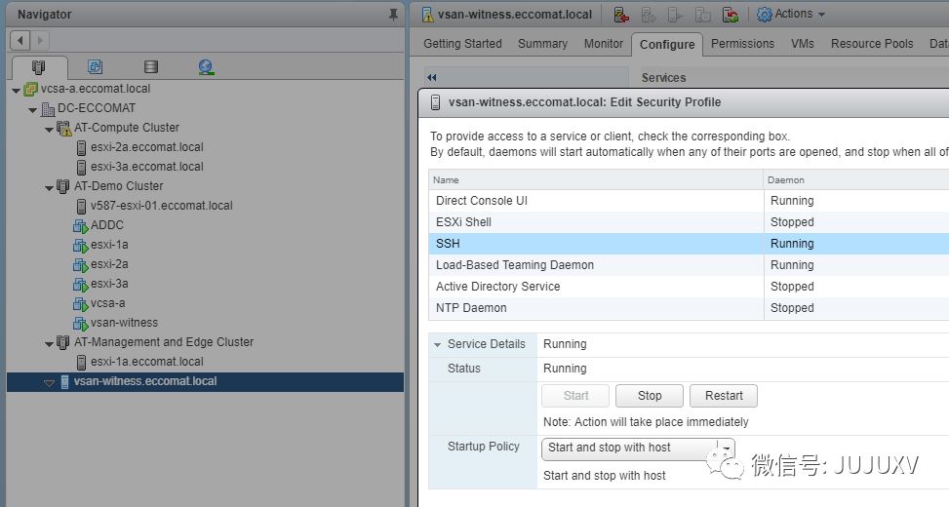Switch to the Networking navigator tab icon

click(206, 66)
